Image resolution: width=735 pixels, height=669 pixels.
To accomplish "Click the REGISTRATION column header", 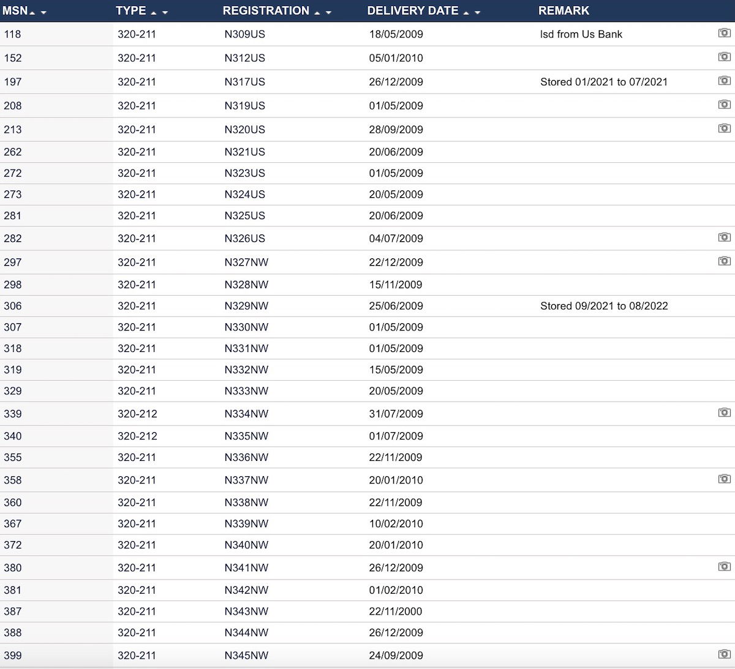I will click(x=266, y=11).
